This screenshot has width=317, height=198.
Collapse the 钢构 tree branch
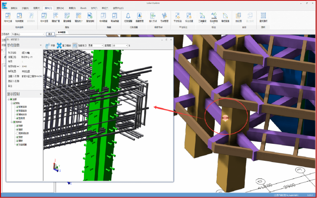click(12, 103)
